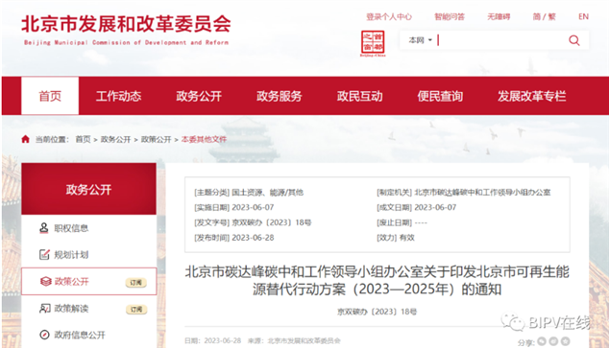The height and width of the screenshot is (348, 609).
Task: Click 订阅 badge beside 政策解读
Action: pos(136,310)
